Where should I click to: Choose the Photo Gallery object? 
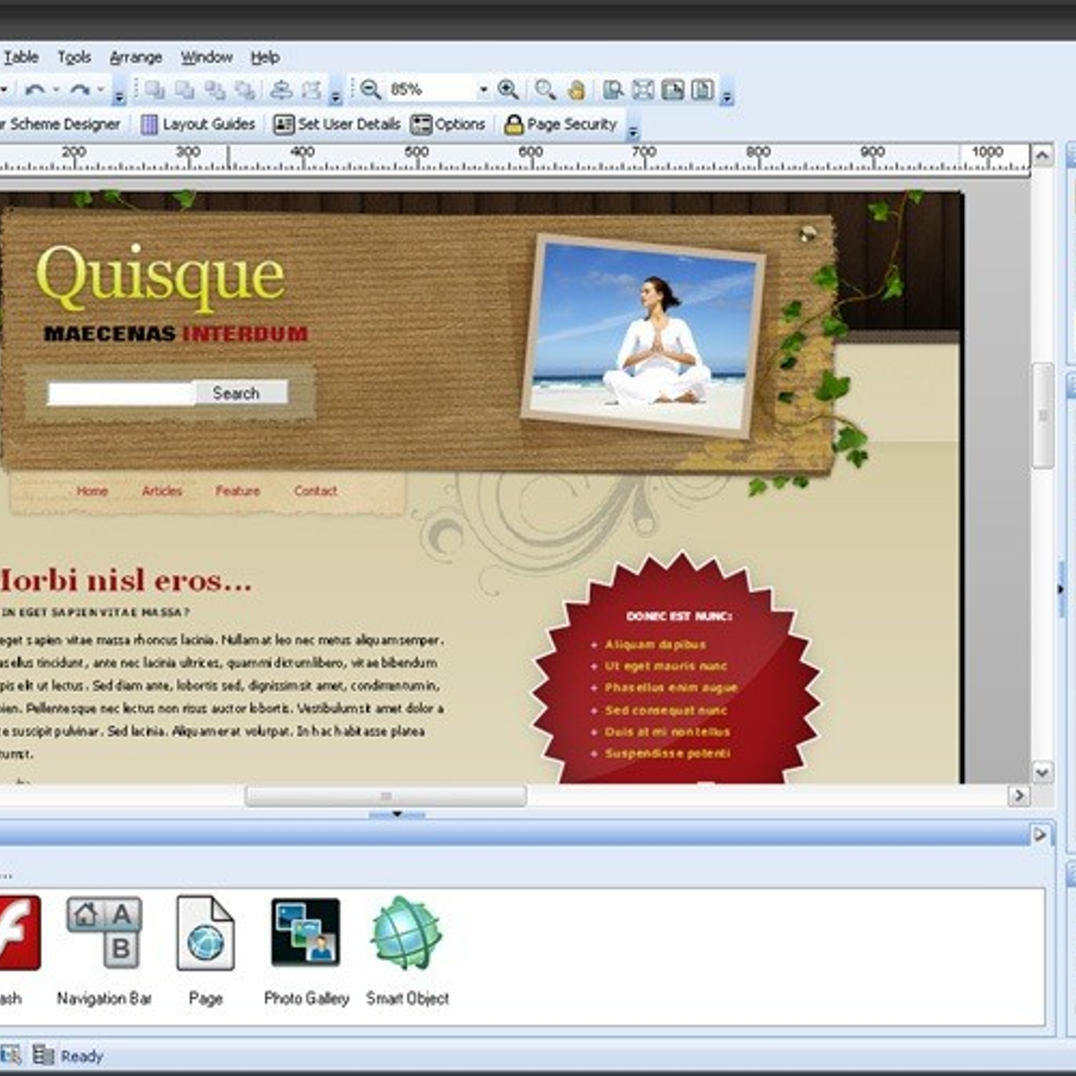tap(306, 933)
